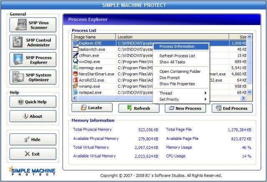267x182 pixels.
Task: Sort by Image Name column header
Action: click(94, 37)
